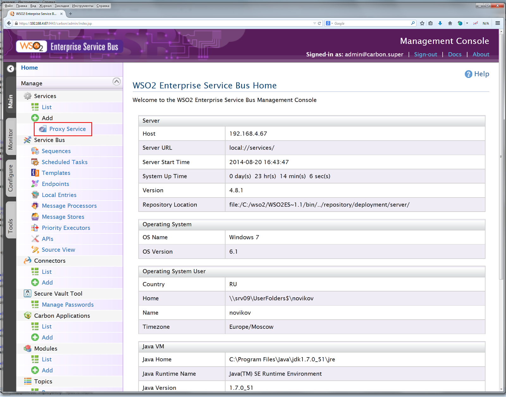Viewport: 506px width, 397px height.
Task: Open Connectors Add link
Action: pos(47,282)
